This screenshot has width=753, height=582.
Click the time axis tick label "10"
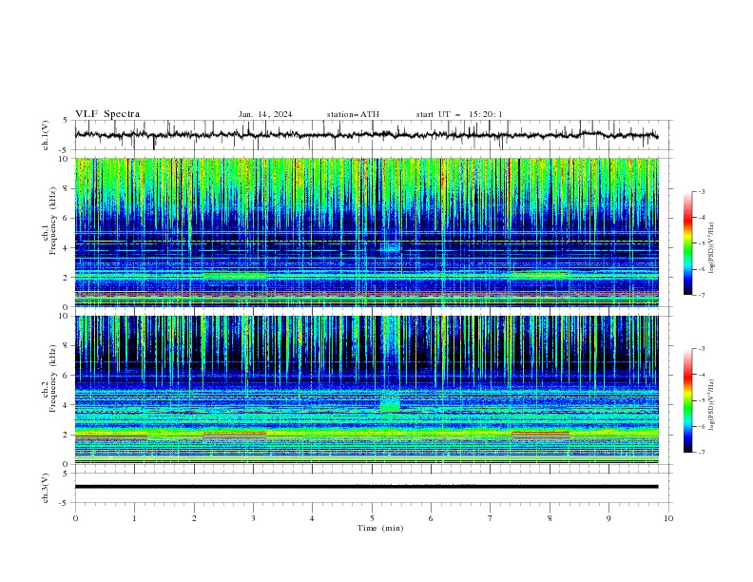(x=668, y=518)
